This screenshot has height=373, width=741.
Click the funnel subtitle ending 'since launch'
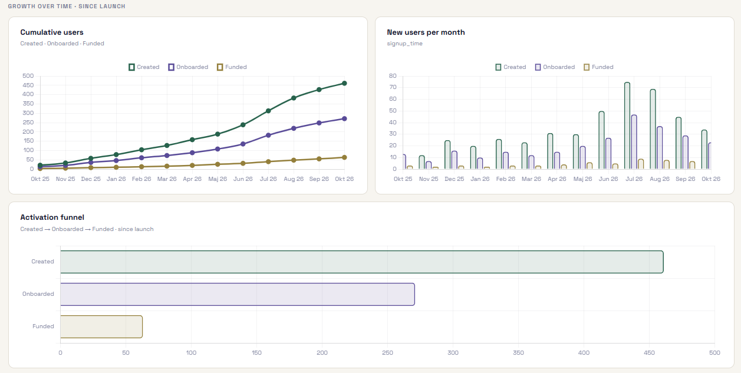tap(87, 229)
